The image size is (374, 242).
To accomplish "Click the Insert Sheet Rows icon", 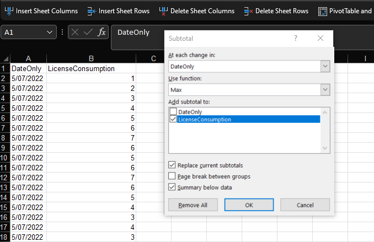I will point(92,11).
